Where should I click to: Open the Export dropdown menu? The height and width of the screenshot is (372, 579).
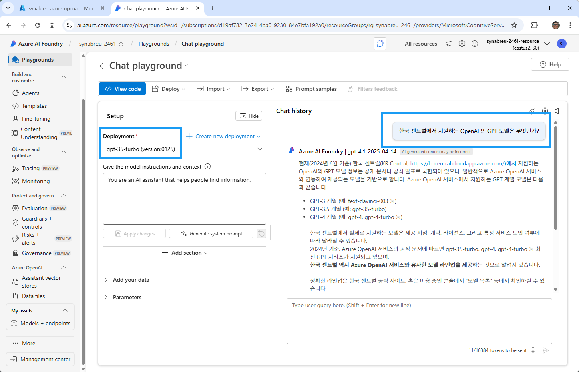point(258,89)
